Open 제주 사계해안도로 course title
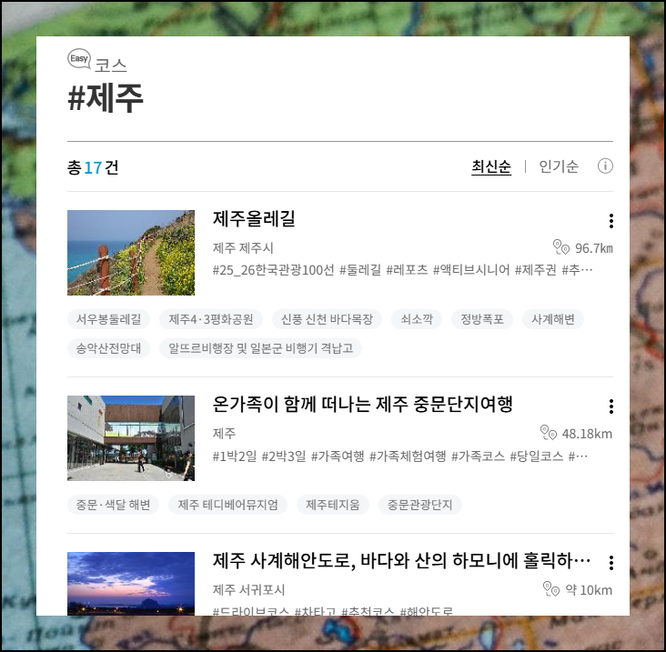The width and height of the screenshot is (666, 652). coord(401,561)
